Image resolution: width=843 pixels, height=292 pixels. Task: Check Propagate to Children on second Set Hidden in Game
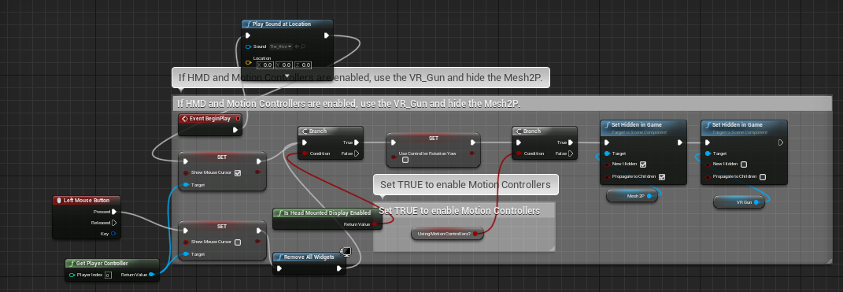(x=763, y=177)
